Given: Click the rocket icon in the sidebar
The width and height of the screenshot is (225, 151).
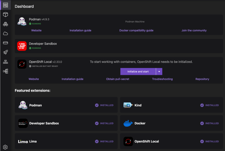Looking at the screenshot, I should (x=5, y=52).
